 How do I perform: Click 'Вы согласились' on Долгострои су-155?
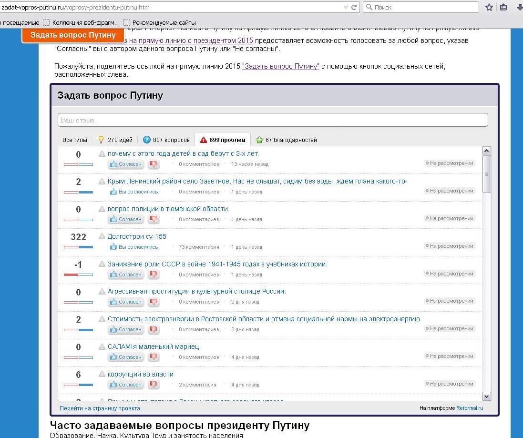point(134,247)
